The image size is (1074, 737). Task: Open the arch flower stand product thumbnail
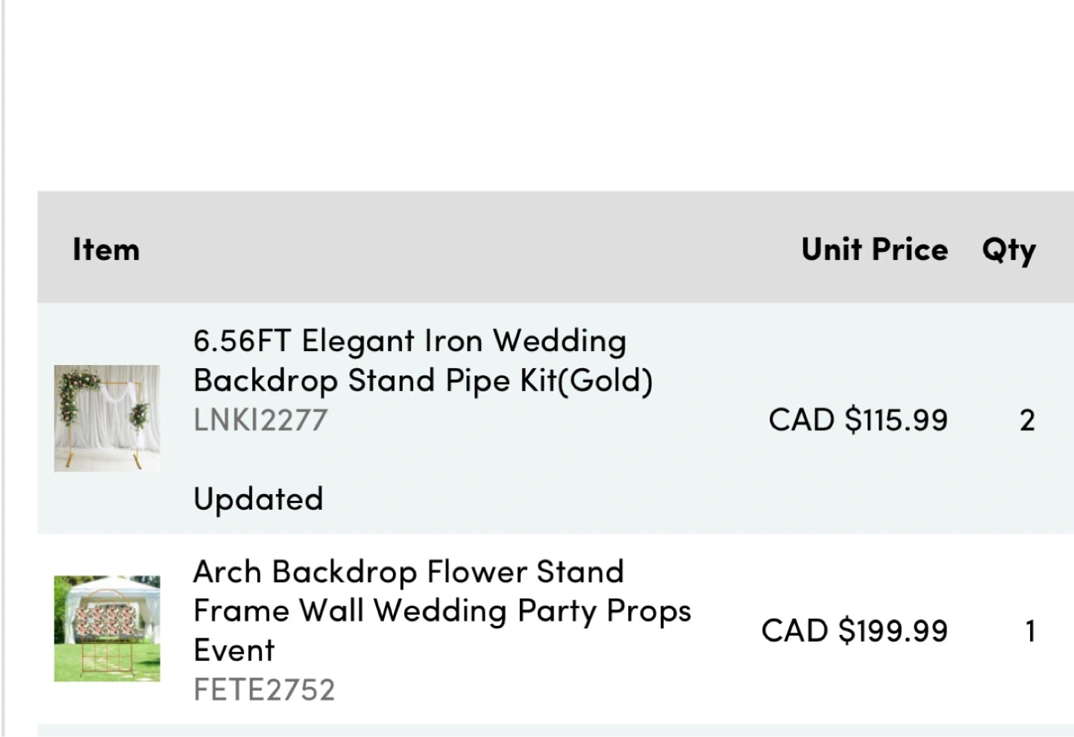[107, 628]
